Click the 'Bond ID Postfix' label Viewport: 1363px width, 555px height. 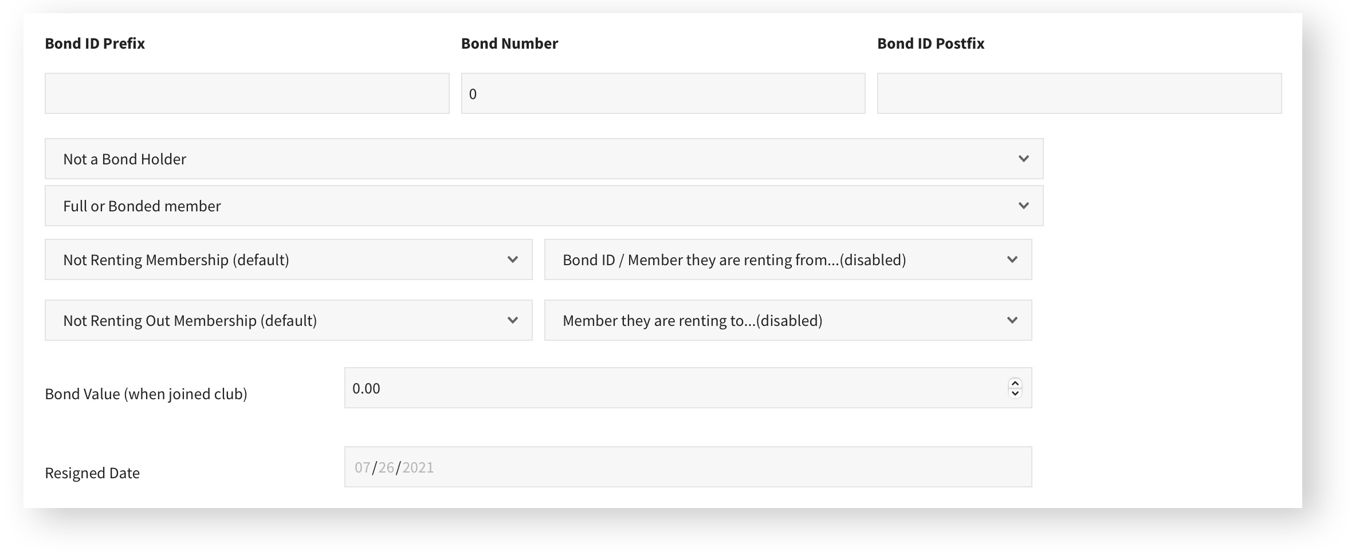coord(930,44)
